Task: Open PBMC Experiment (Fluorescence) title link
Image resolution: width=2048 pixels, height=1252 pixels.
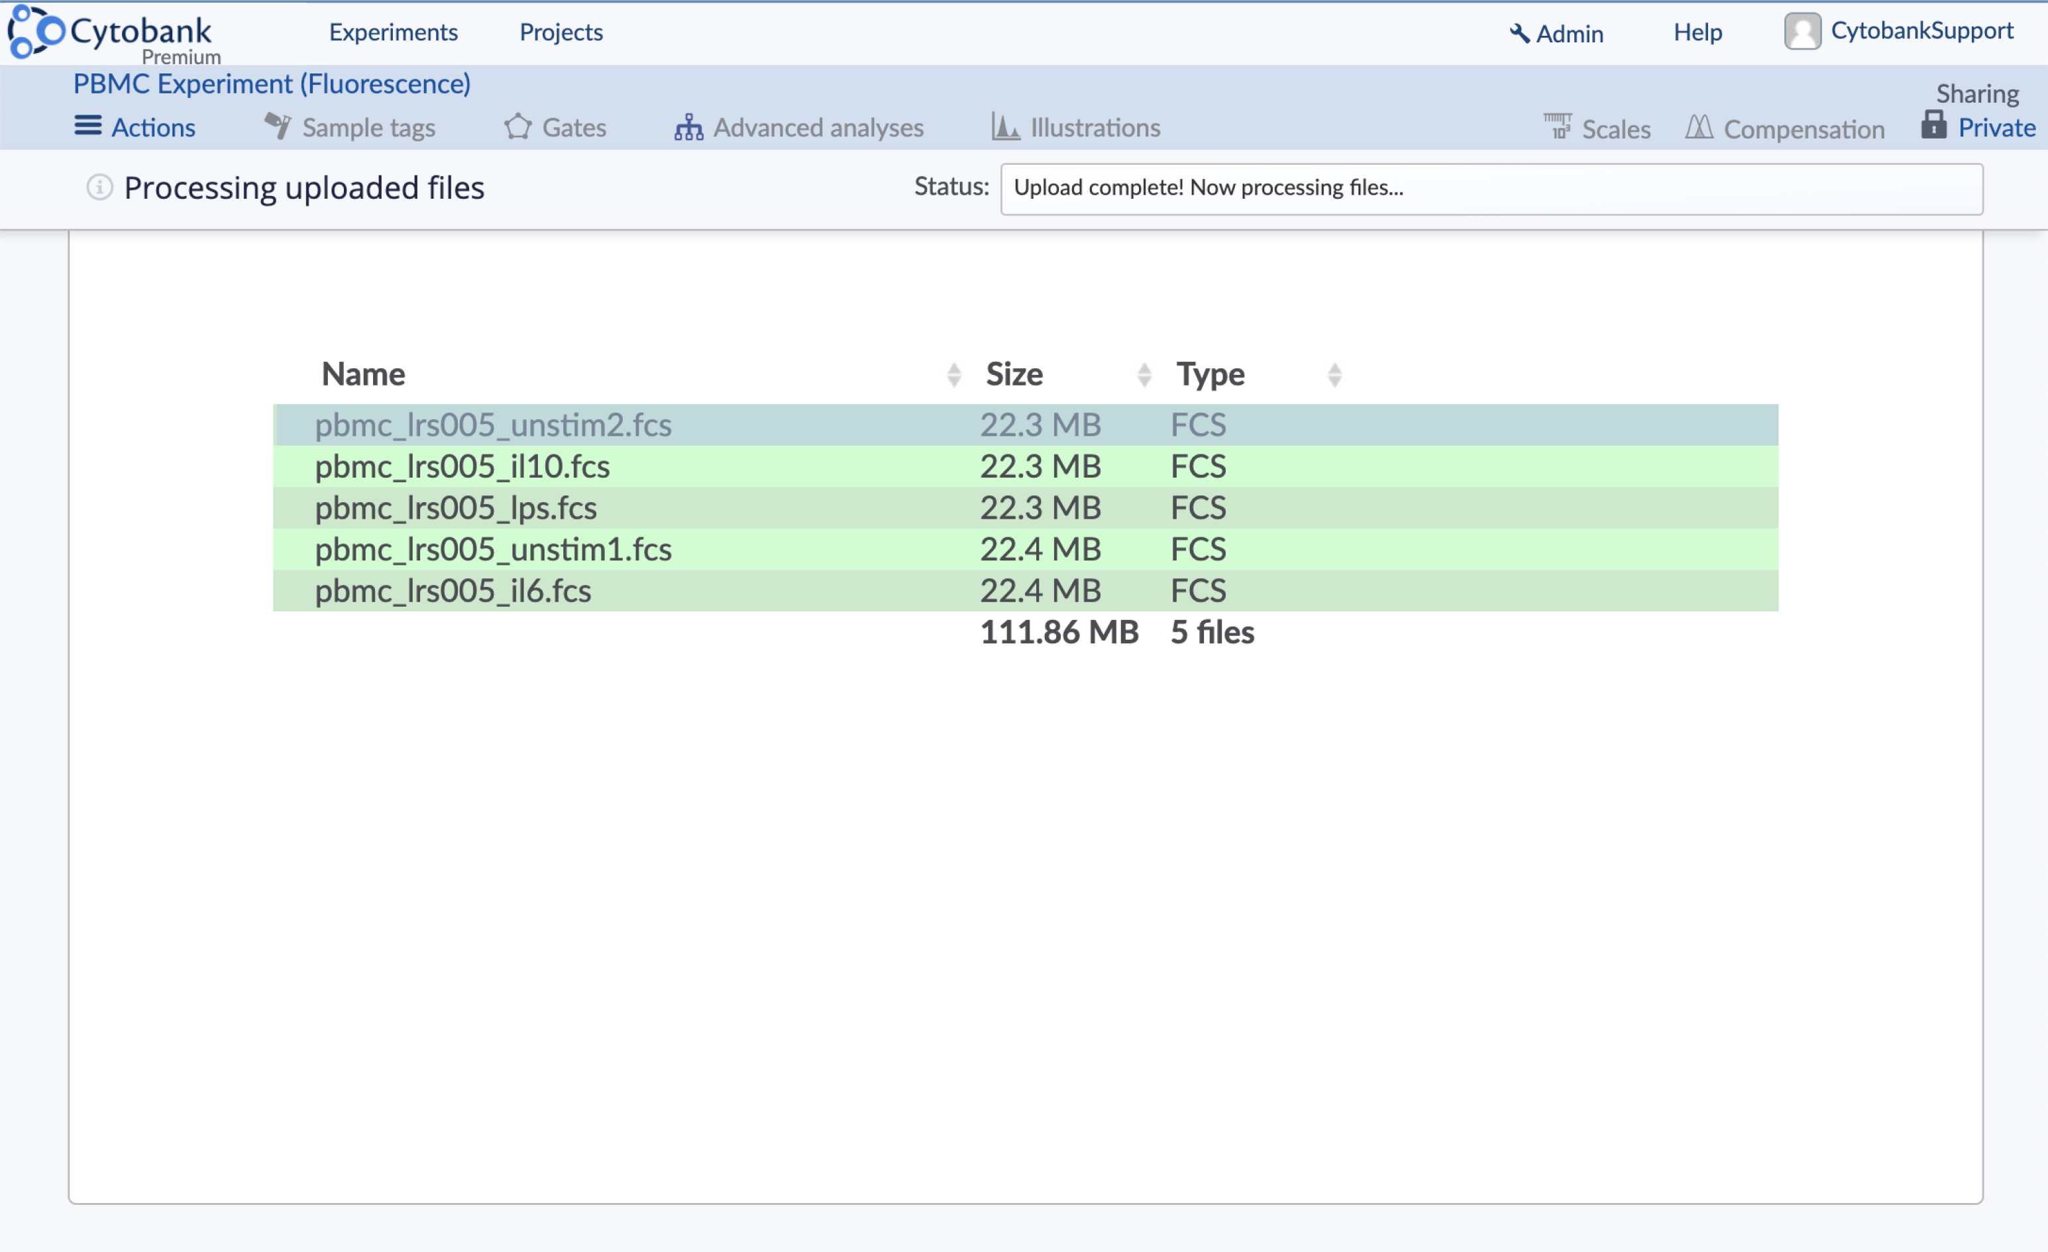Action: coord(272,84)
